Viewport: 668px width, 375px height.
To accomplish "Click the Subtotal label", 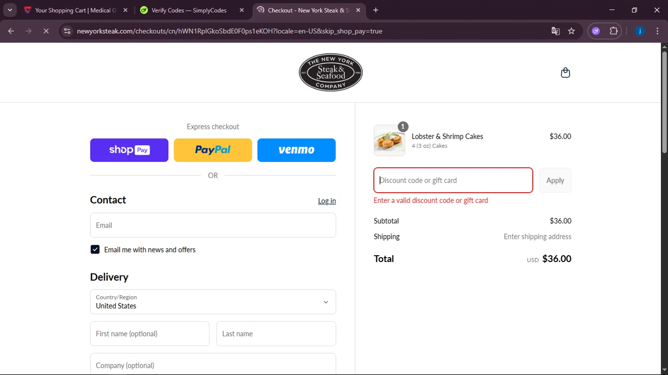I will pos(386,221).
